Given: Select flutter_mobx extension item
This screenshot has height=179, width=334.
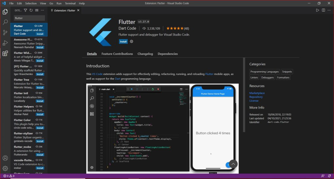Looking at the screenshot, I should tap(29, 151).
